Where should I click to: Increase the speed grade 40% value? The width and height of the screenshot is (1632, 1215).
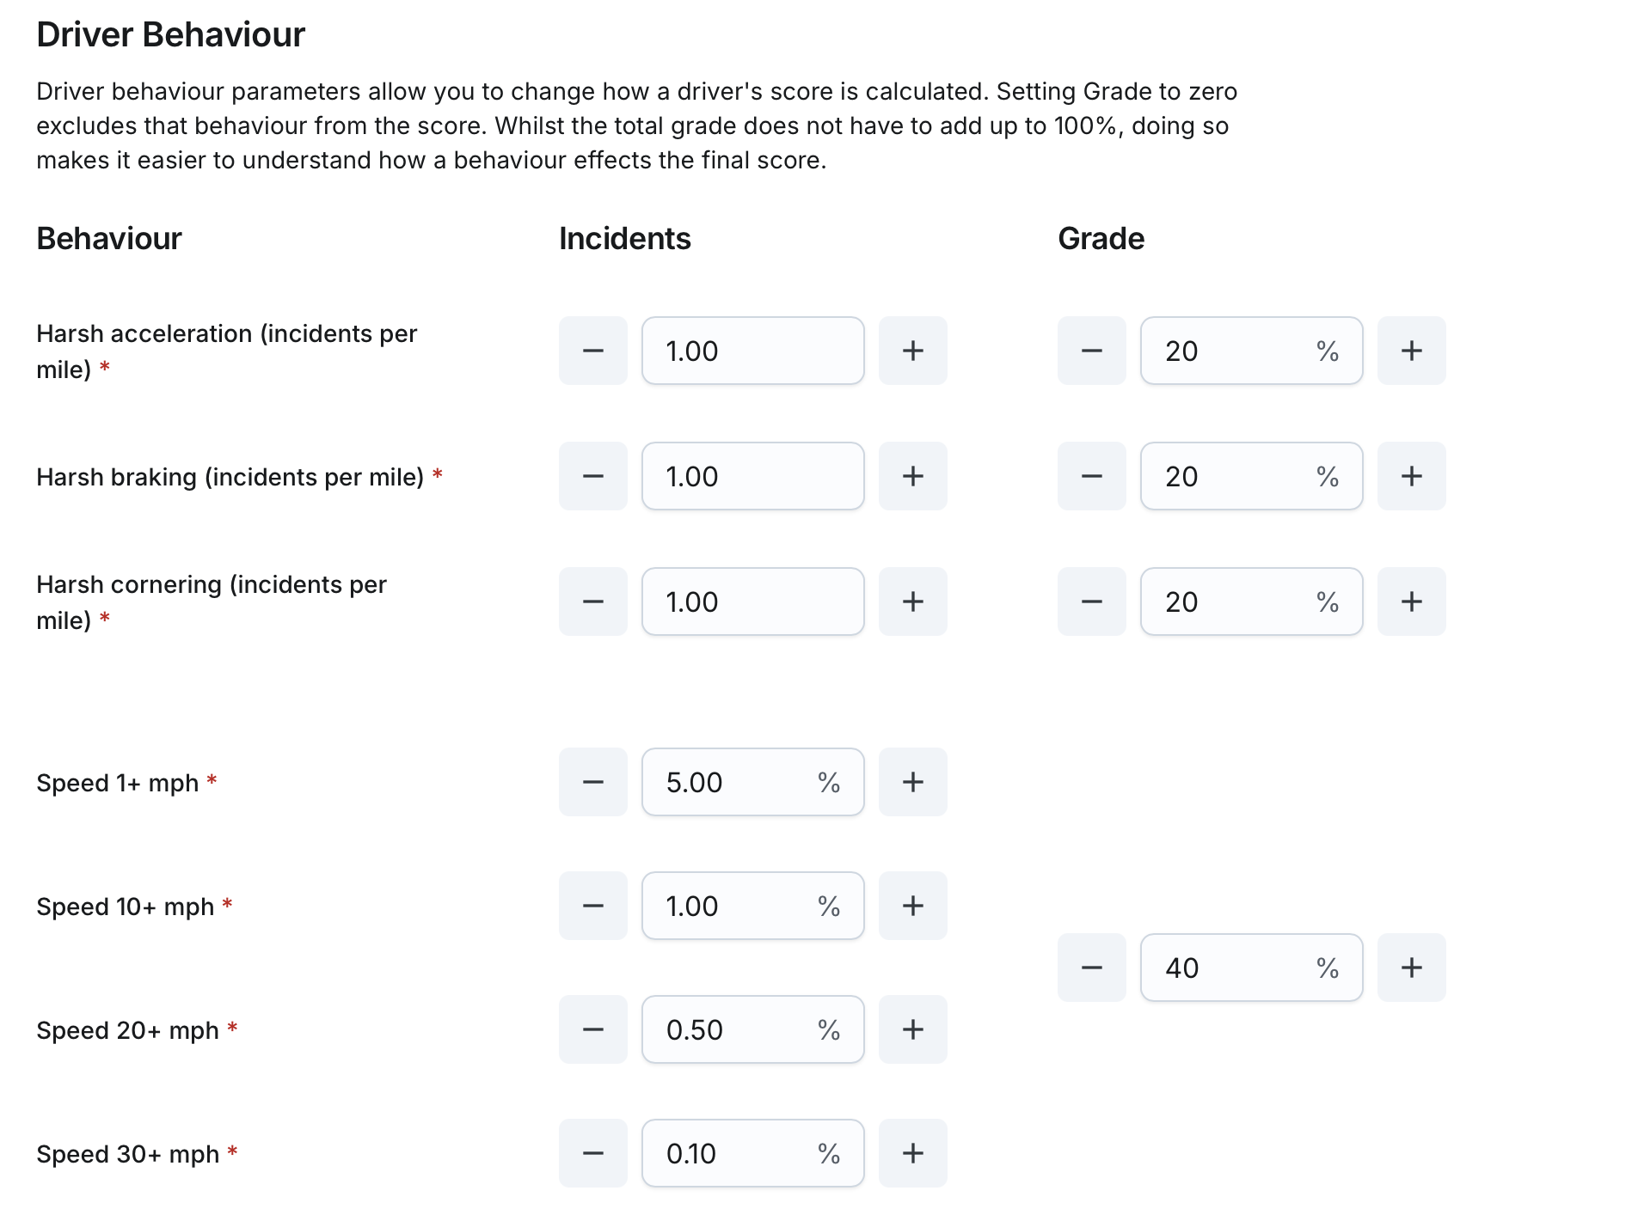click(1411, 968)
